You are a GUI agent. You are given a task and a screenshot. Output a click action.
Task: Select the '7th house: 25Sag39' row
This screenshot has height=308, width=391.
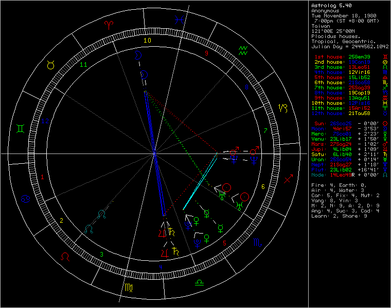click(351, 88)
